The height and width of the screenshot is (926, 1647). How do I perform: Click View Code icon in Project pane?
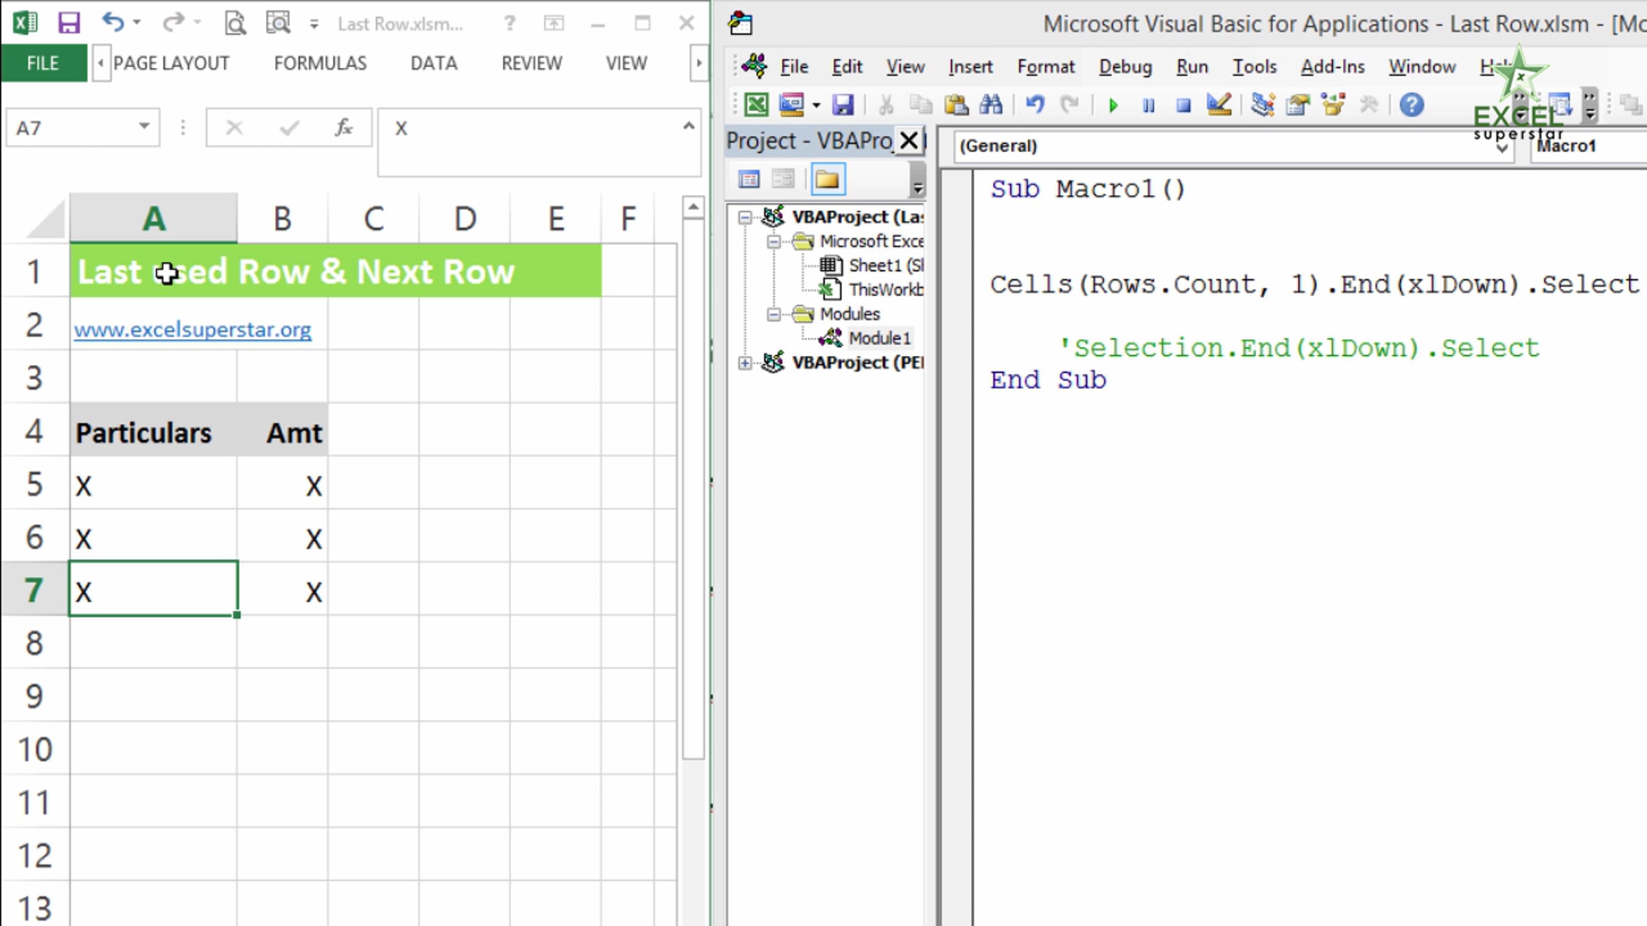click(x=749, y=180)
